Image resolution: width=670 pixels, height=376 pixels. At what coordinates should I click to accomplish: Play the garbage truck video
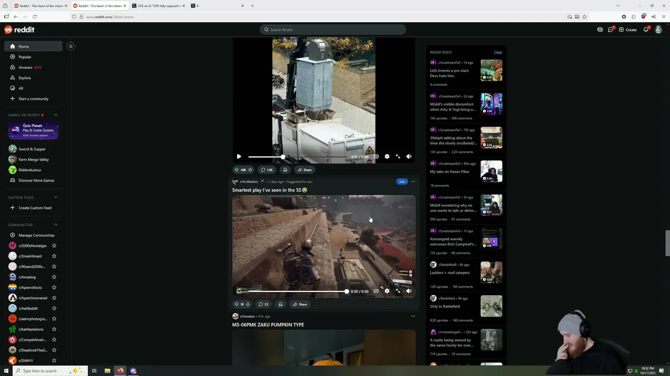[x=239, y=157]
